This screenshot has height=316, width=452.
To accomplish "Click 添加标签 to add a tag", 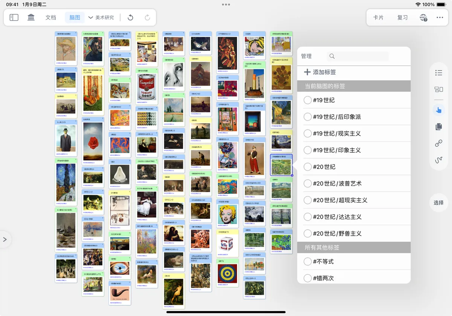I will [324, 72].
